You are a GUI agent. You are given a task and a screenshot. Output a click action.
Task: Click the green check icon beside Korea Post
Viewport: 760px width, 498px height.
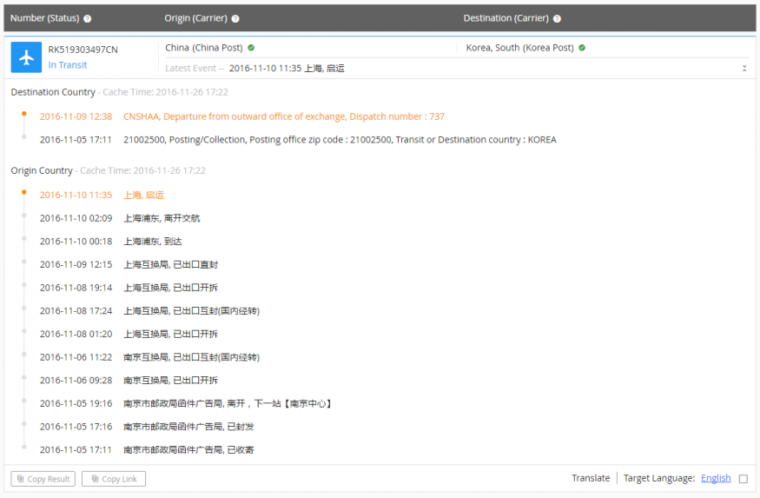(x=582, y=48)
